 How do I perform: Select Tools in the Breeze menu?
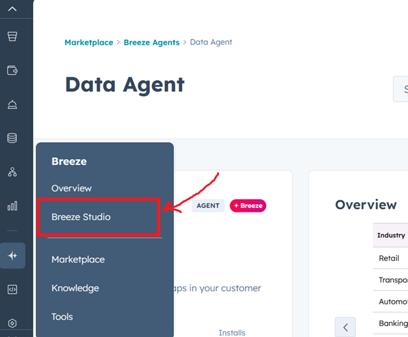click(x=63, y=317)
